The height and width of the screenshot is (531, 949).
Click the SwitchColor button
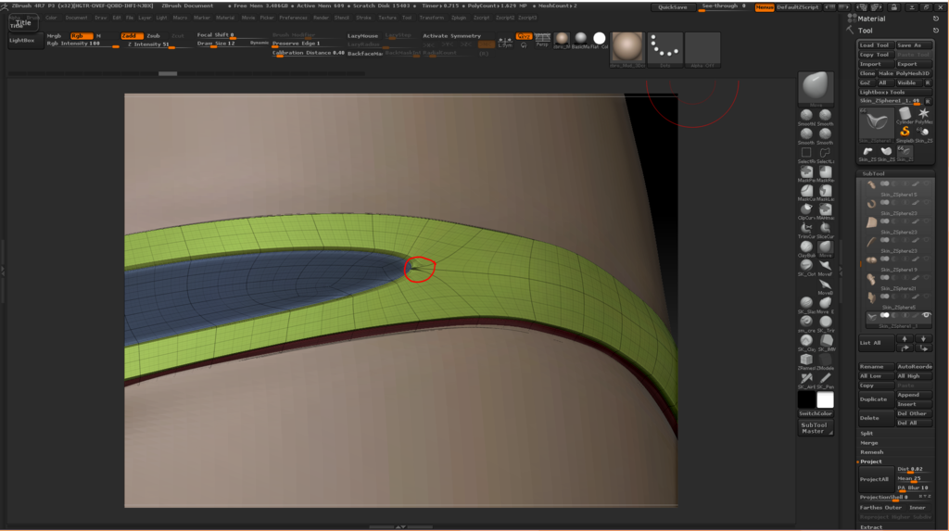pos(816,413)
